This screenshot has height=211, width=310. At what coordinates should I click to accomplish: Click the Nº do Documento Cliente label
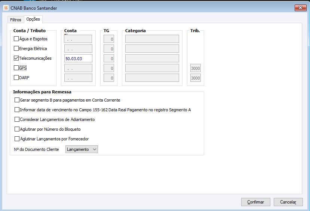coord(36,149)
